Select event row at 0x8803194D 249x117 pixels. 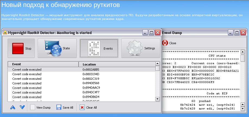81,74
